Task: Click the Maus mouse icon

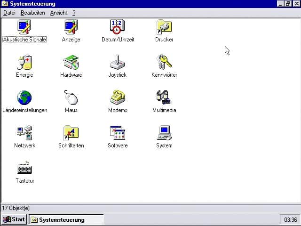Action: (71, 97)
